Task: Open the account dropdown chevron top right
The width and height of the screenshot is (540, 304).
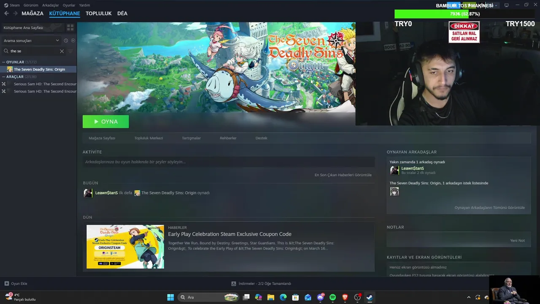Action: [x=496, y=5]
